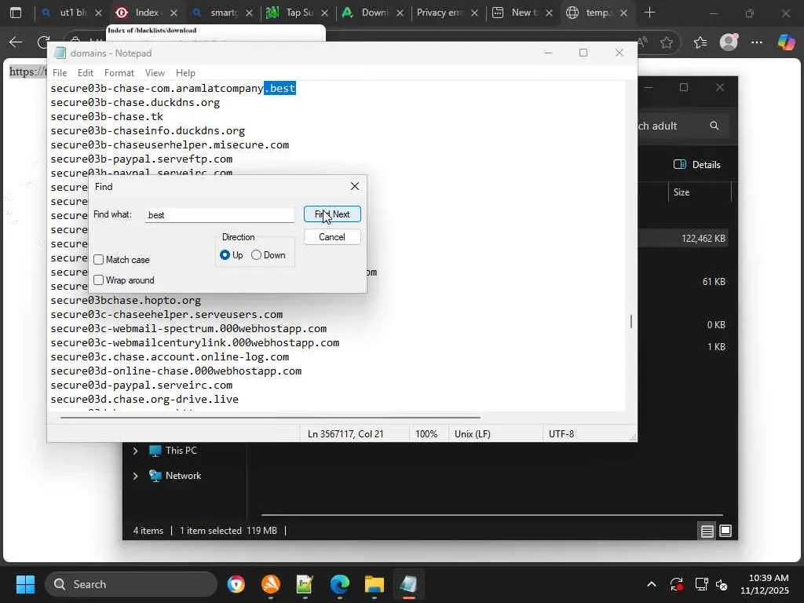Screen dimensions: 804x603
Task: Click the browser tab actions icon
Action: (x=16, y=13)
